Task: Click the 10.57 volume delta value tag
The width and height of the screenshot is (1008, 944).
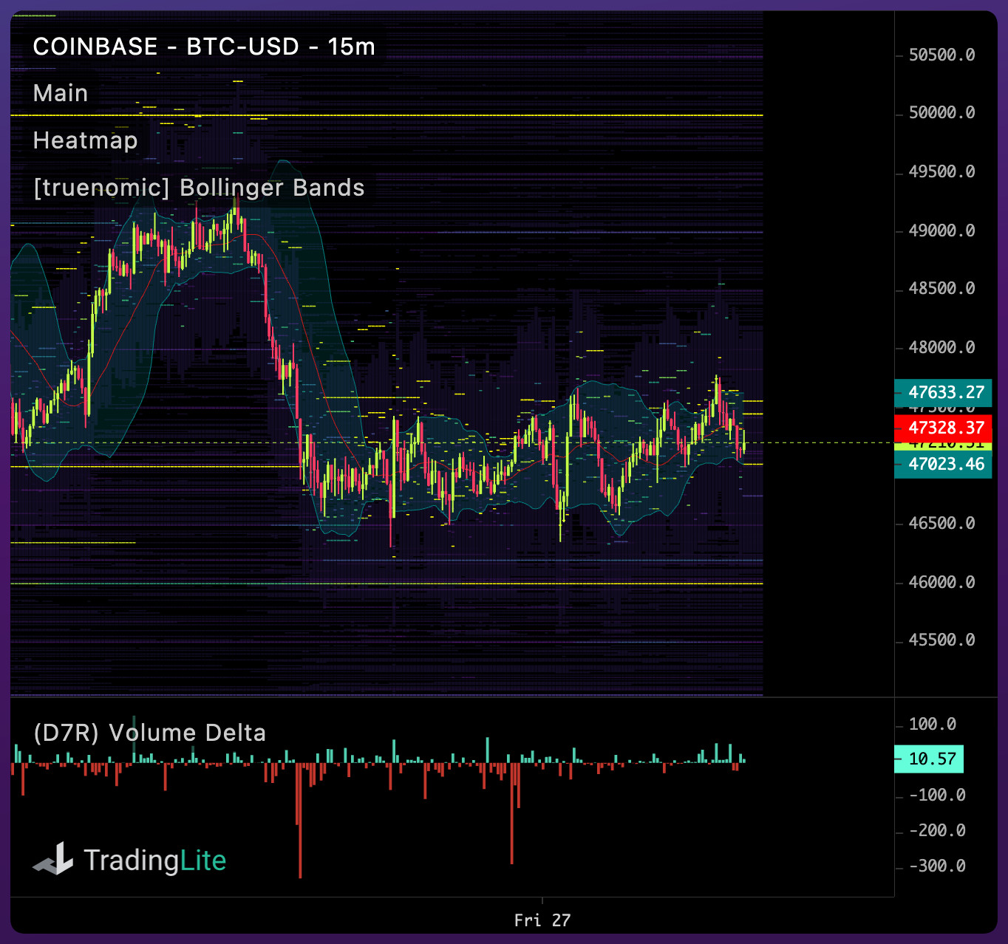Action: [929, 759]
